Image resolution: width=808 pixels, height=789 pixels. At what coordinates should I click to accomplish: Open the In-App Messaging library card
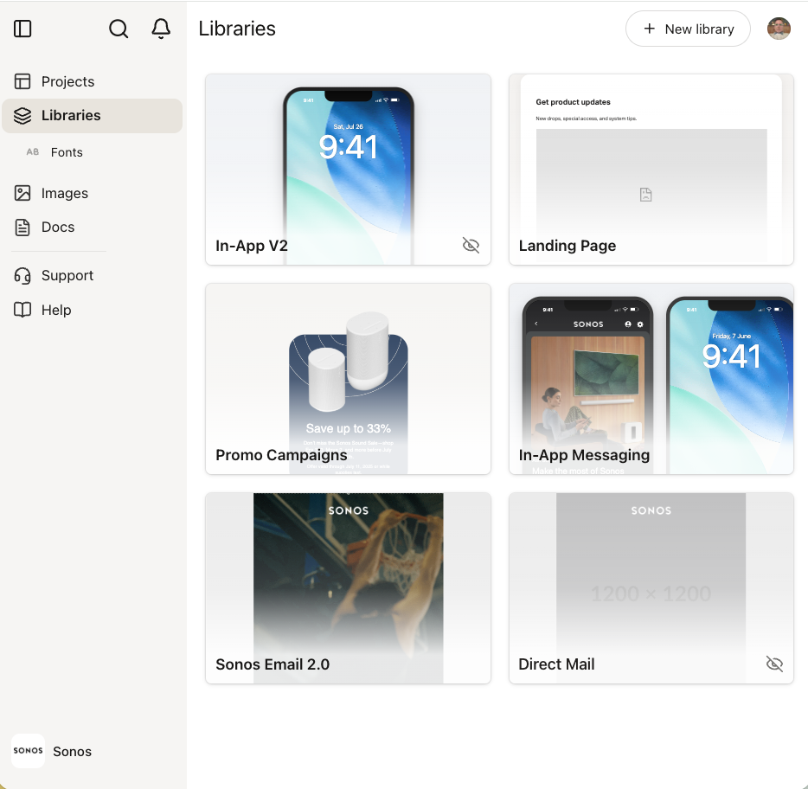651,379
